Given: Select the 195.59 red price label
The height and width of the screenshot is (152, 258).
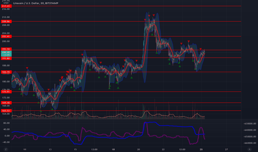Looking at the screenshot, I should (6, 49).
